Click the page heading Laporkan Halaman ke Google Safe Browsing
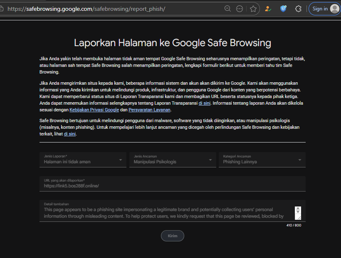341x258 pixels. [173, 43]
